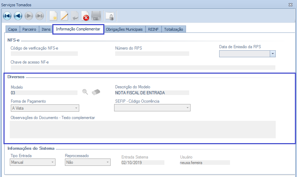Delete the record using the red X icon
This screenshot has height=177, width=297.
point(86,16)
